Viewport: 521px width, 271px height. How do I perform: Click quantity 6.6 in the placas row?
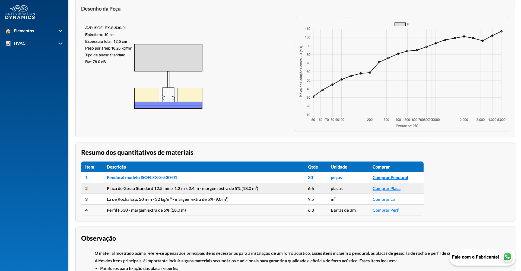click(x=311, y=188)
